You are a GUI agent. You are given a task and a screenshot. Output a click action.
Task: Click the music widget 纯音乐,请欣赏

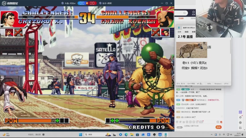tap(36, 134)
